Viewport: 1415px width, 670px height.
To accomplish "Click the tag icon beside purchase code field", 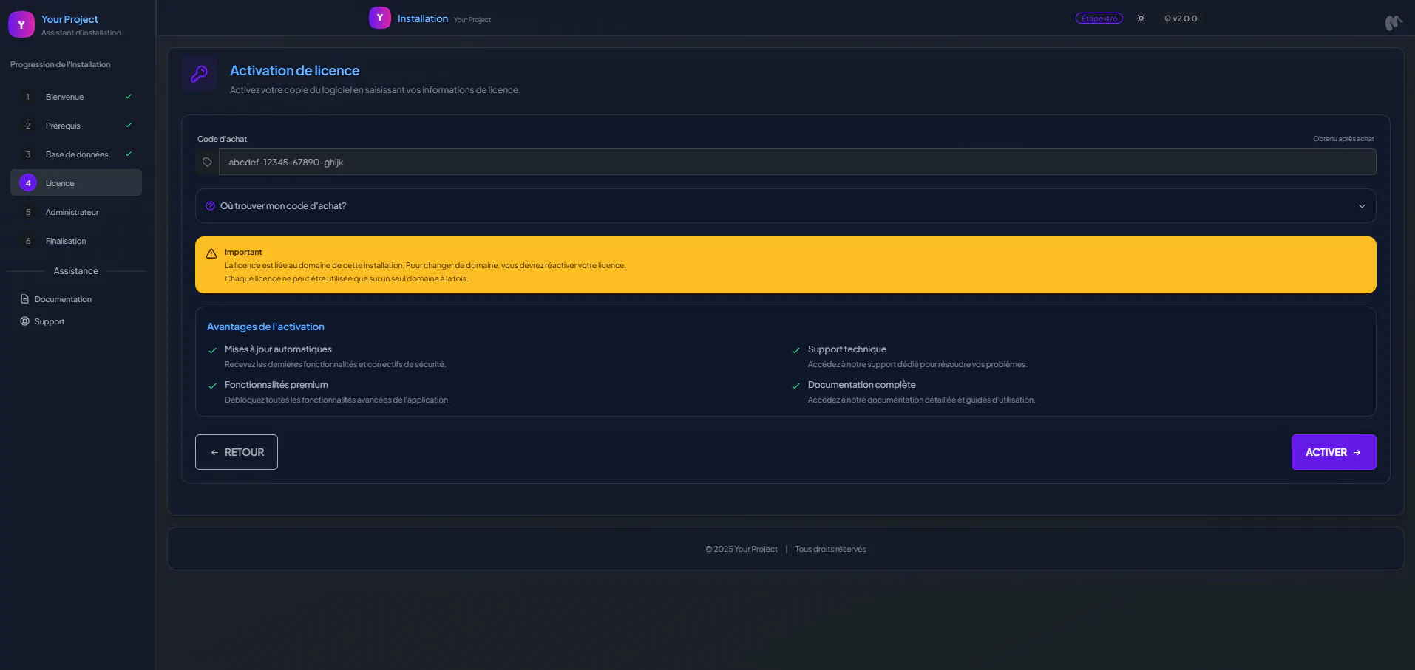I will point(207,163).
